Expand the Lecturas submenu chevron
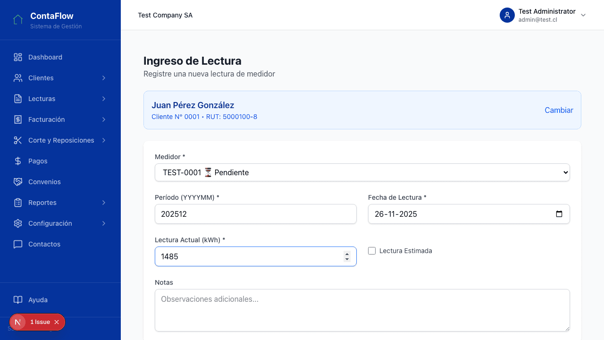 pos(104,99)
